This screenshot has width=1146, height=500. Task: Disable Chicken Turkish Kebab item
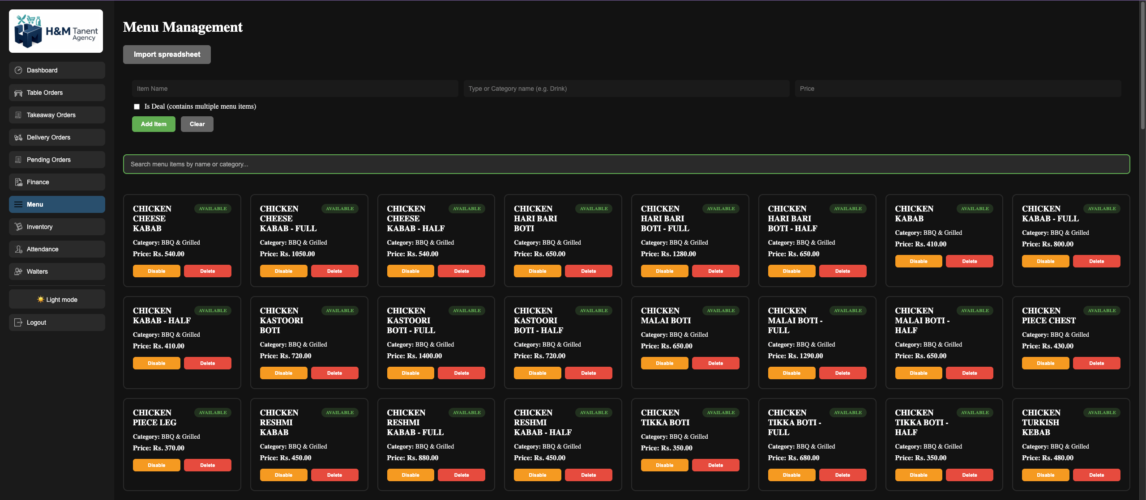coord(1045,475)
